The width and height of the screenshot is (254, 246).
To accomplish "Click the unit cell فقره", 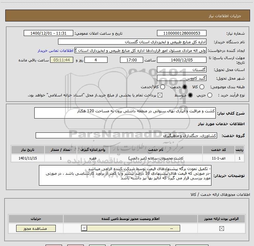I will [x=93, y=158].
